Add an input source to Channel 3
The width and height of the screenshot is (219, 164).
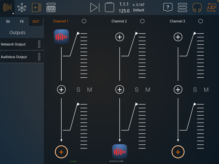(178, 37)
